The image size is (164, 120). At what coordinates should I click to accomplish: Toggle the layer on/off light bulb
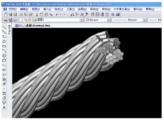coord(22,20)
